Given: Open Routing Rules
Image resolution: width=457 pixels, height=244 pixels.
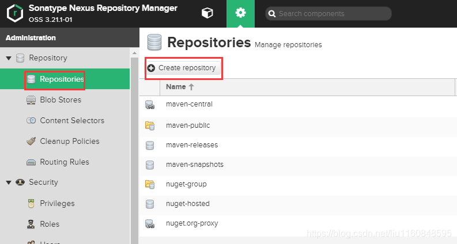Looking at the screenshot, I should pos(65,162).
